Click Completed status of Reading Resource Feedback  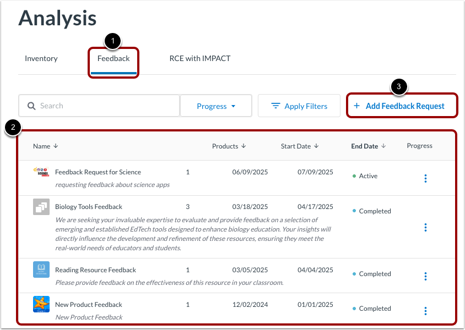pyautogui.click(x=375, y=274)
